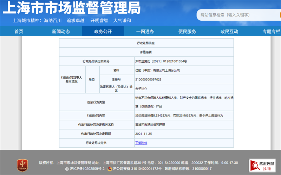Open the 首页 navigation tab
The width and height of the screenshot is (281, 175).
[x=19, y=31]
